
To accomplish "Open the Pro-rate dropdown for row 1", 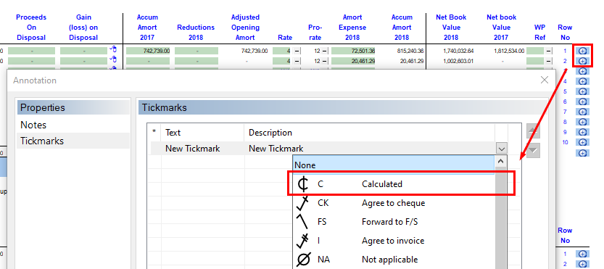I will (x=325, y=51).
